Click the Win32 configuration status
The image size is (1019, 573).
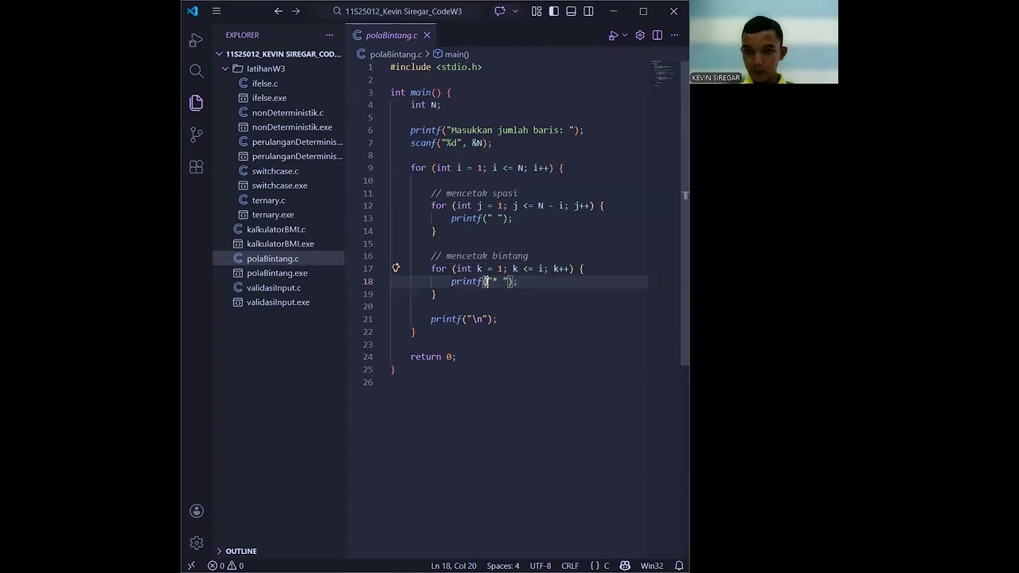pyautogui.click(x=652, y=566)
